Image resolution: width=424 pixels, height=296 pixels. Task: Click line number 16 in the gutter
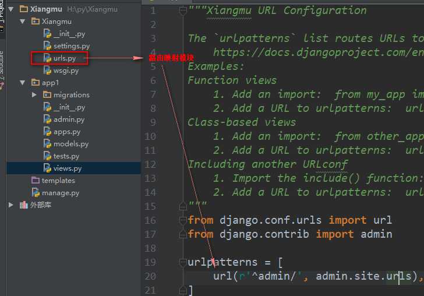pyautogui.click(x=150, y=220)
